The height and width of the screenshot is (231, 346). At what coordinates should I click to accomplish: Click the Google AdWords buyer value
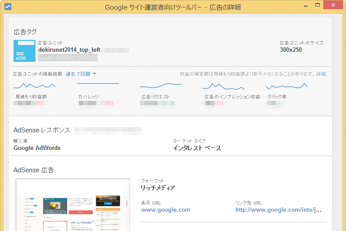[37, 148]
